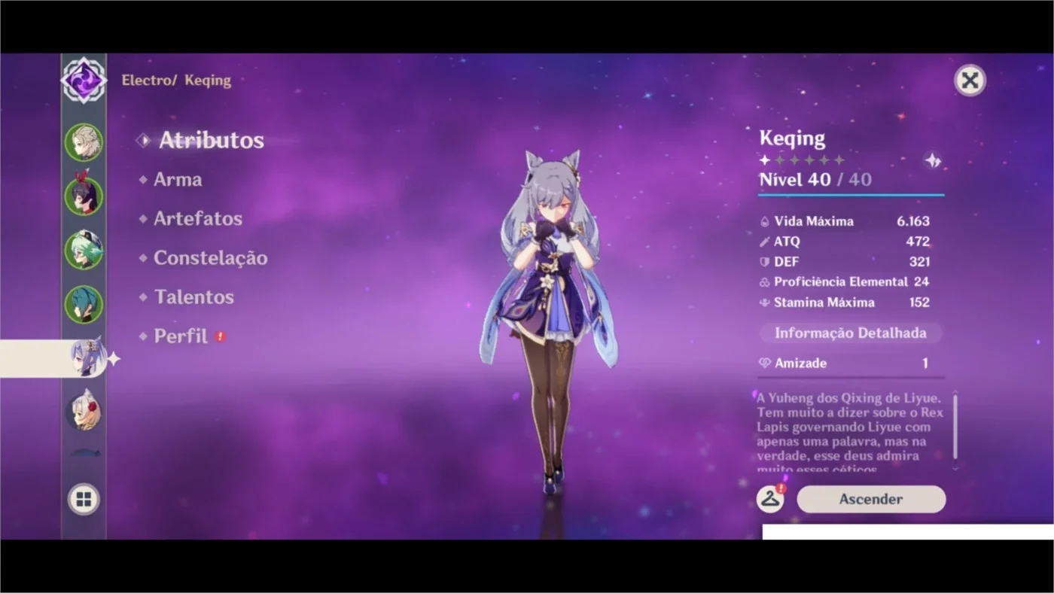Click the Amizade level value 1
The width and height of the screenshot is (1054, 593).
925,363
